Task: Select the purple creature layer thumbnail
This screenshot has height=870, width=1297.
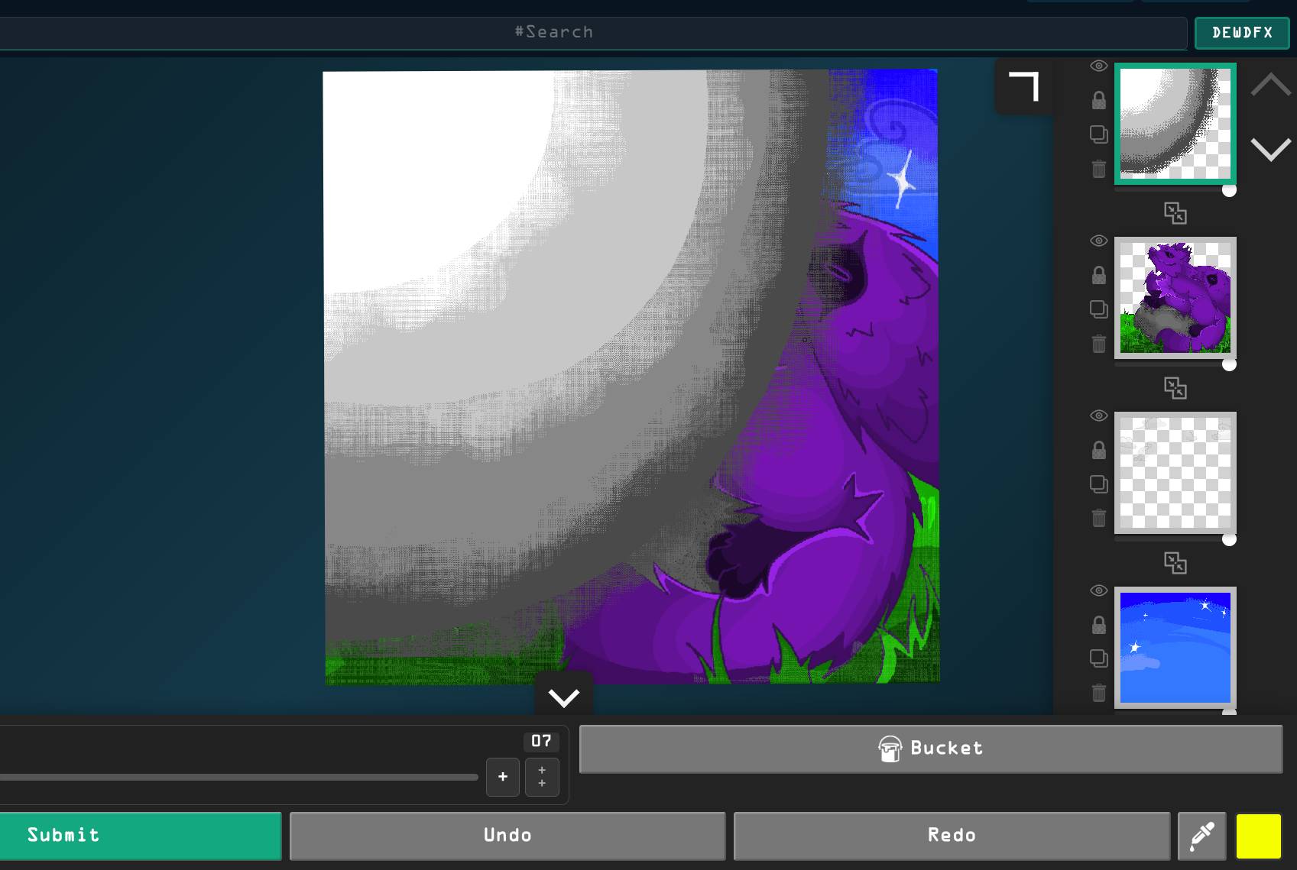Action: tap(1175, 298)
